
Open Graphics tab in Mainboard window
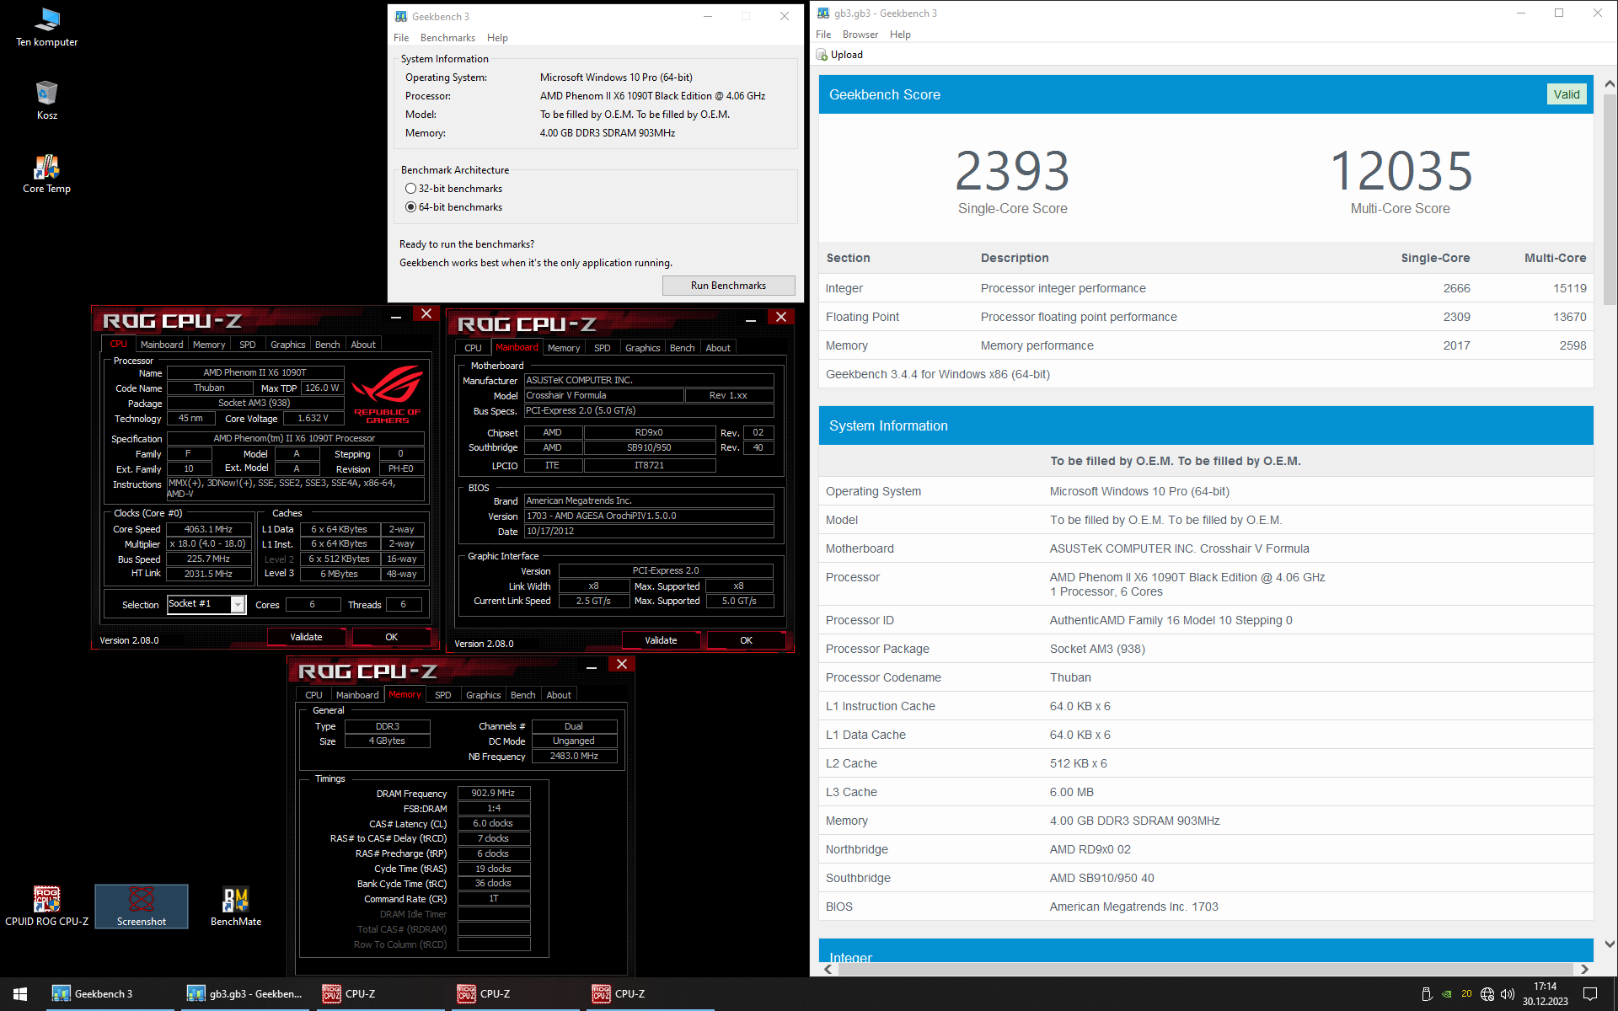pyautogui.click(x=642, y=348)
